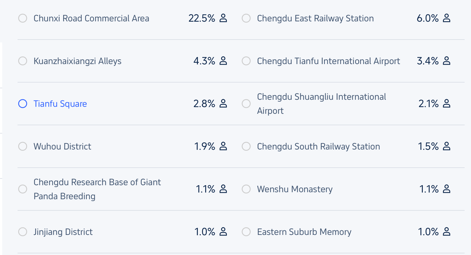Choose the Chengdu East Railway Station radio option
The width and height of the screenshot is (471, 255).
coord(246,18)
